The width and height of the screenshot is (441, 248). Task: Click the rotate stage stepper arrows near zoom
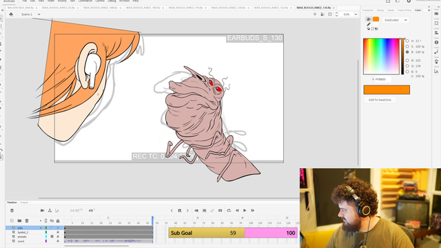coord(337,14)
